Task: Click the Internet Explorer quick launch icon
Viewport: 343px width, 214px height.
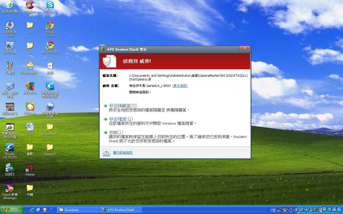Action: (32, 210)
